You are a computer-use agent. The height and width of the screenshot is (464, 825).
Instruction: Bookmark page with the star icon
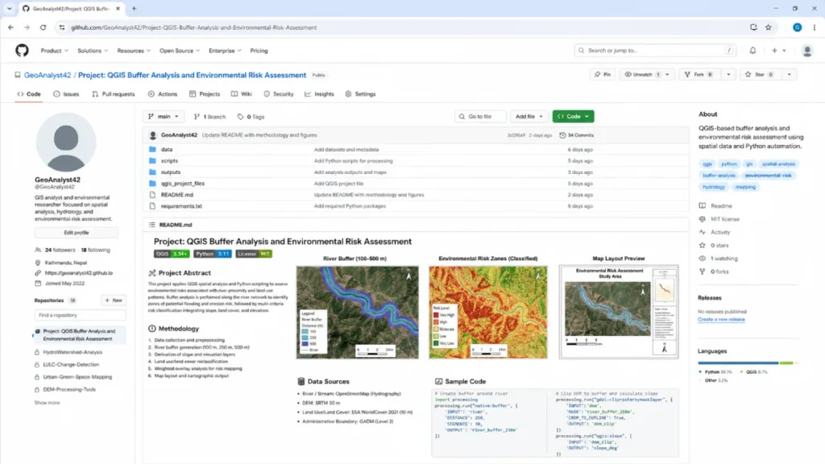pos(768,27)
